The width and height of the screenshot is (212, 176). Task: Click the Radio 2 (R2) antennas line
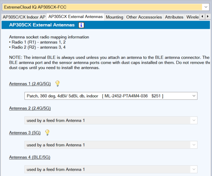click(38, 47)
